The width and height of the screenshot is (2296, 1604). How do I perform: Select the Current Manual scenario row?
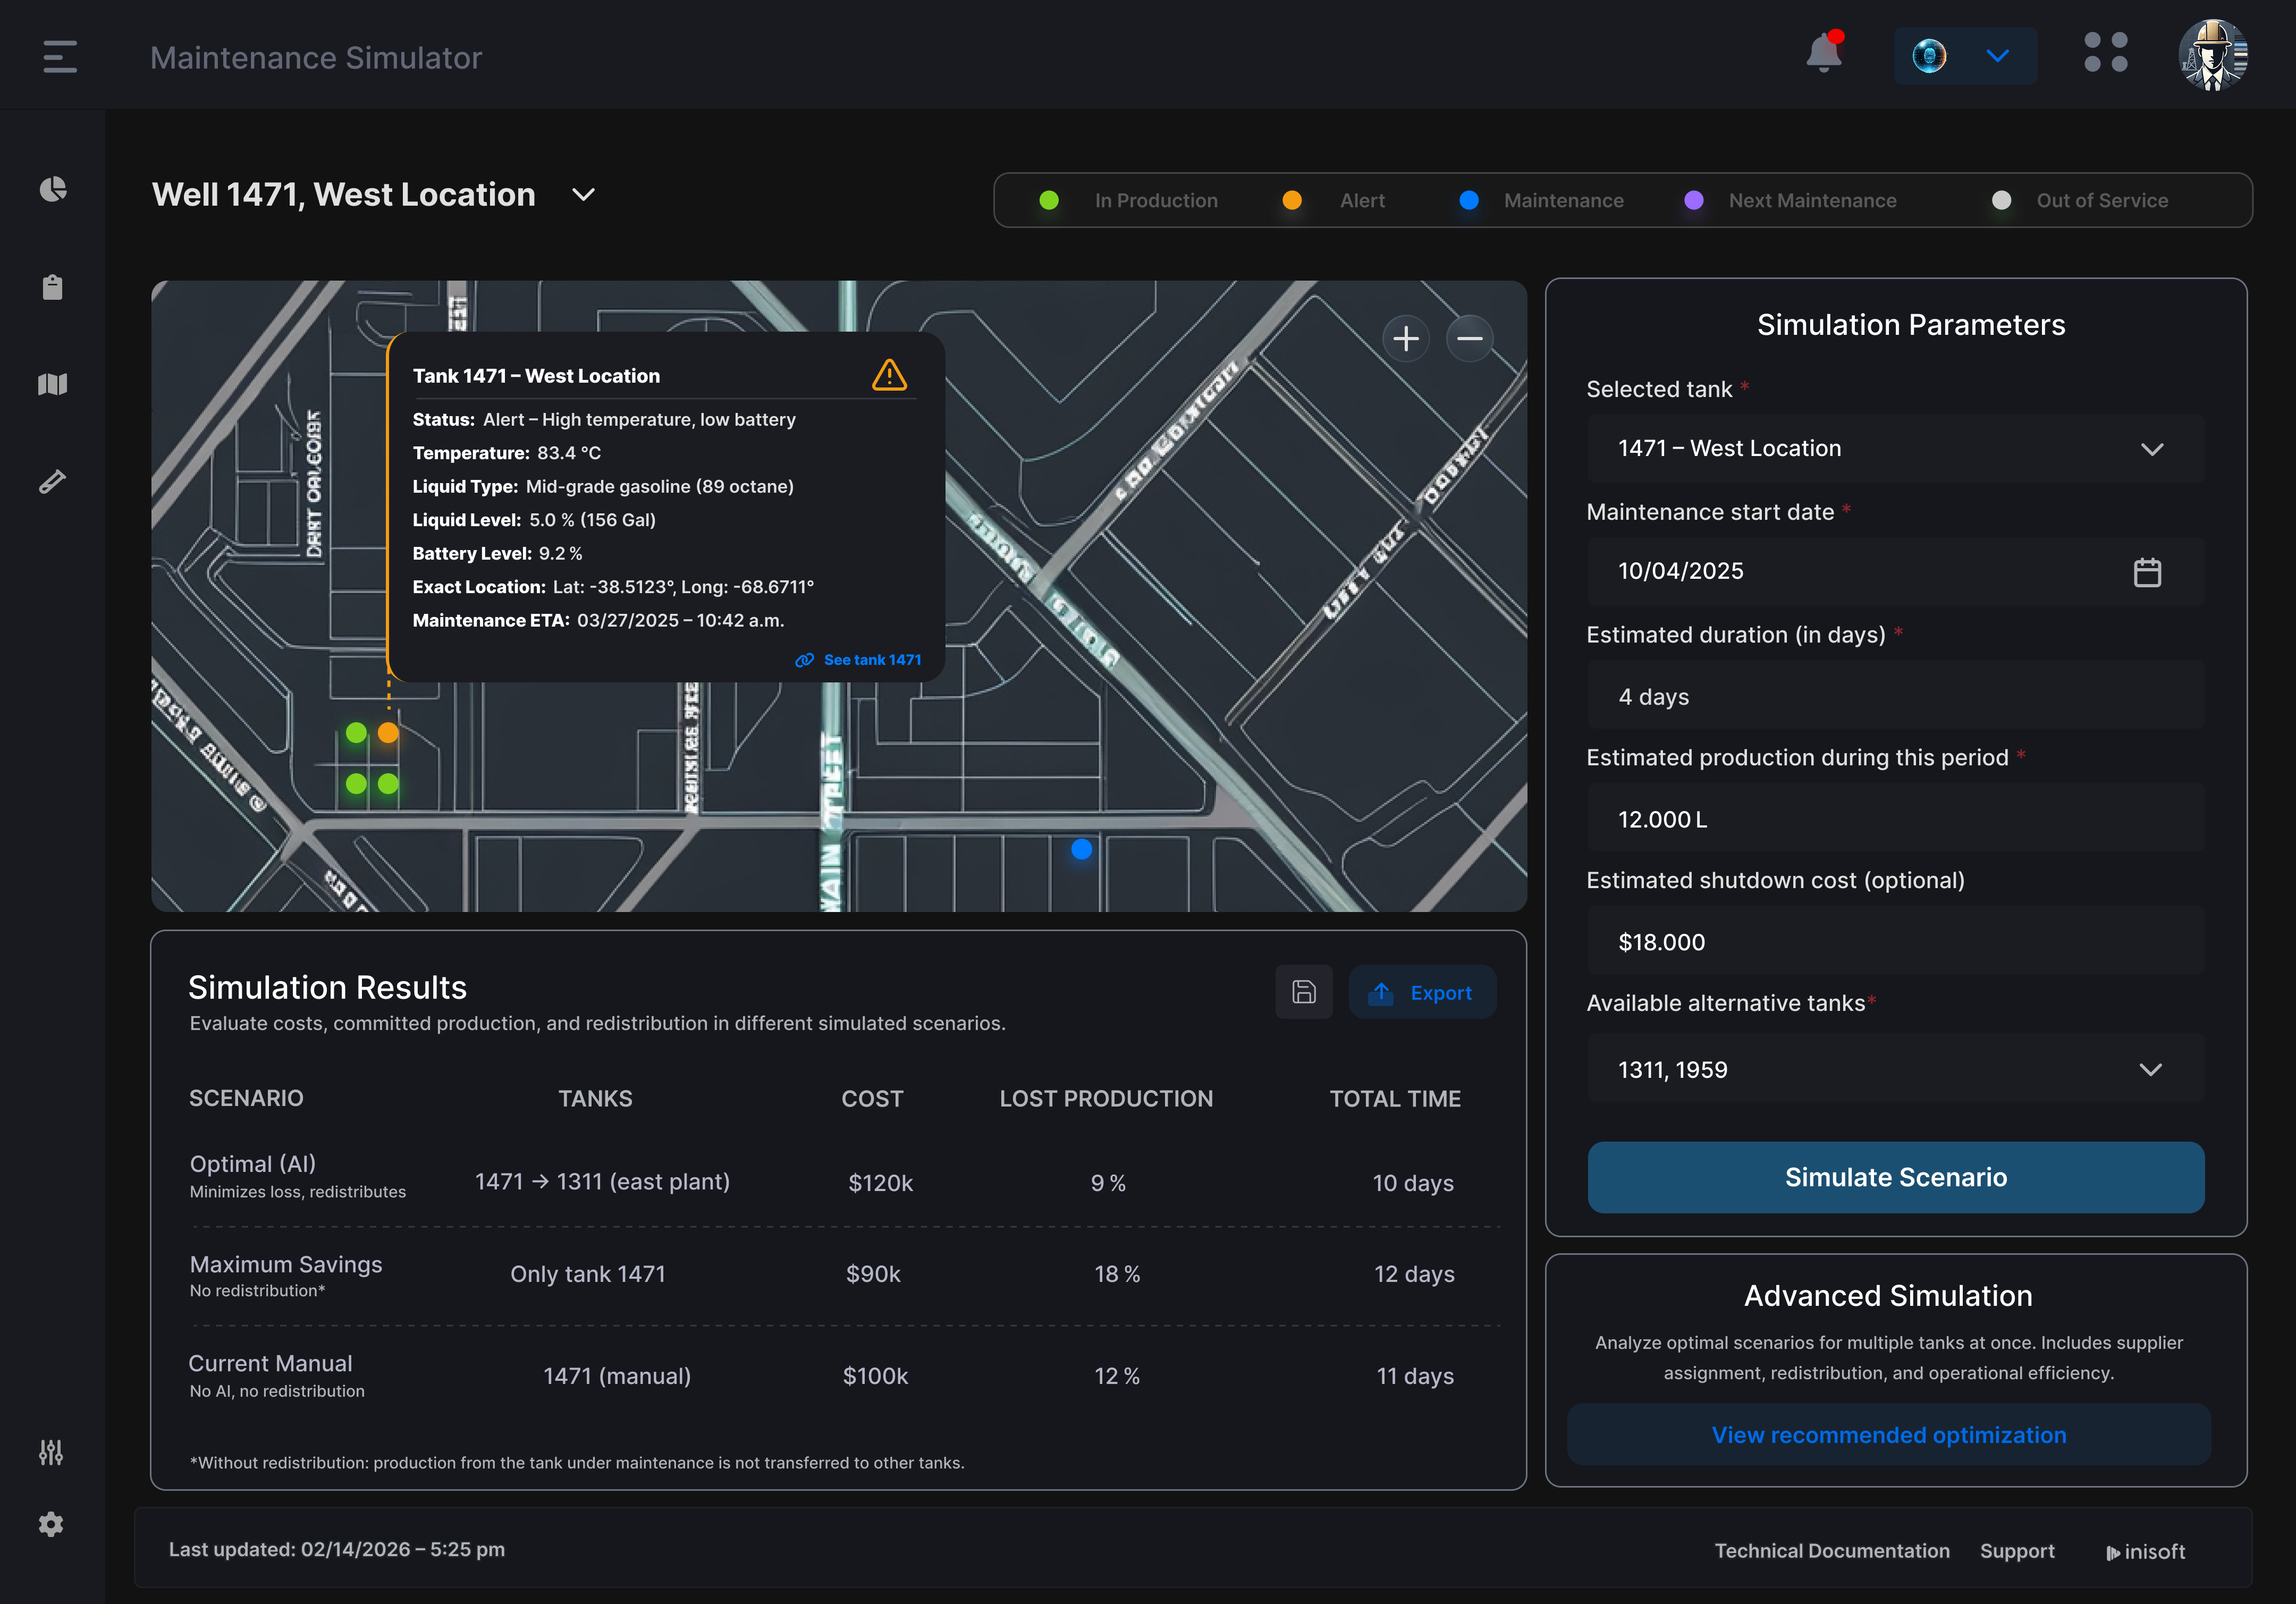click(x=845, y=1376)
